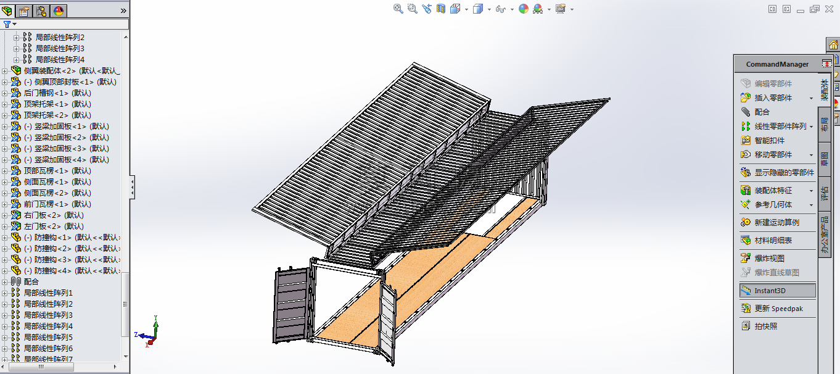The height and width of the screenshot is (374, 840).
Task: Click 爆炸视图 command label
Action: point(770,258)
